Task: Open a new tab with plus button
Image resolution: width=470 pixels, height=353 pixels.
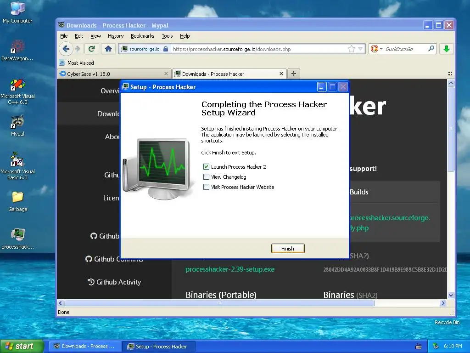Action: pyautogui.click(x=294, y=74)
